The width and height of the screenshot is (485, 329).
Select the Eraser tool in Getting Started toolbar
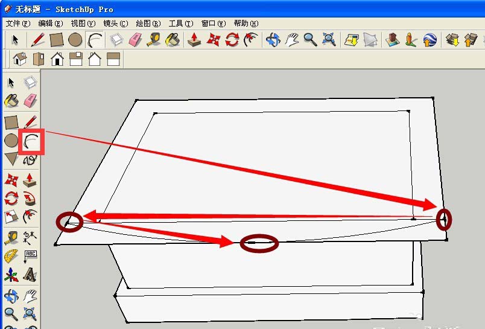135,40
